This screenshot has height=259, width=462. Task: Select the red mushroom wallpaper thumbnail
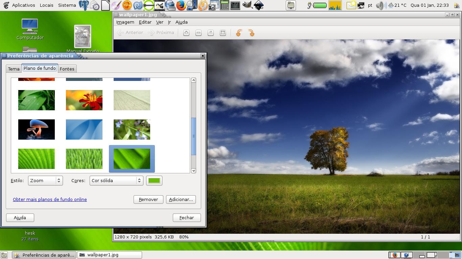coord(37,129)
